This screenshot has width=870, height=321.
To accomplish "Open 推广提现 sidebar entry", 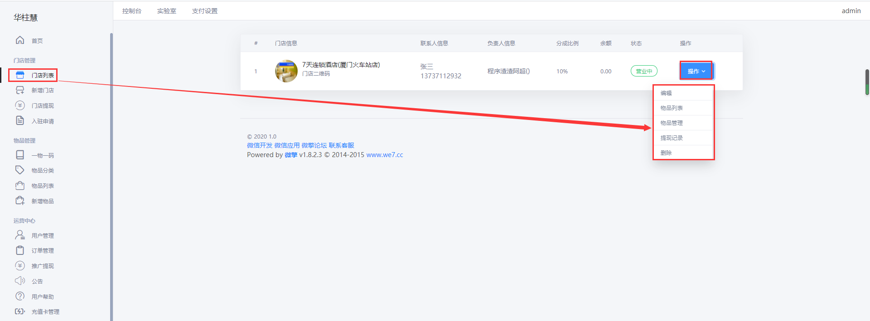I will 43,266.
